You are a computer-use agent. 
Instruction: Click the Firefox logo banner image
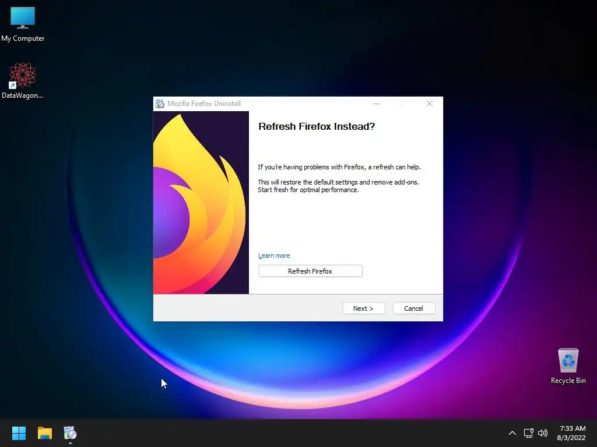pos(201,203)
